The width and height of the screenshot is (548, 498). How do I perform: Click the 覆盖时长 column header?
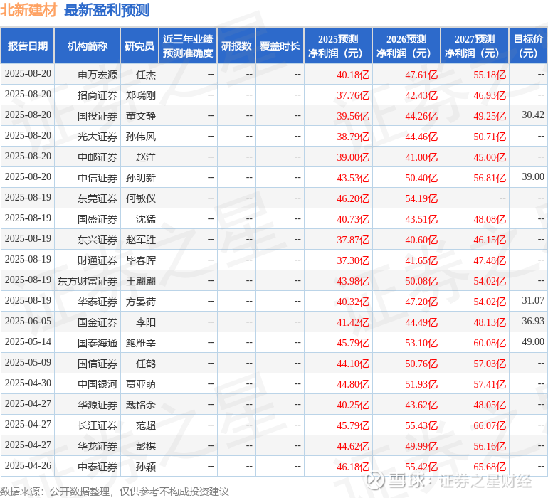(x=280, y=46)
